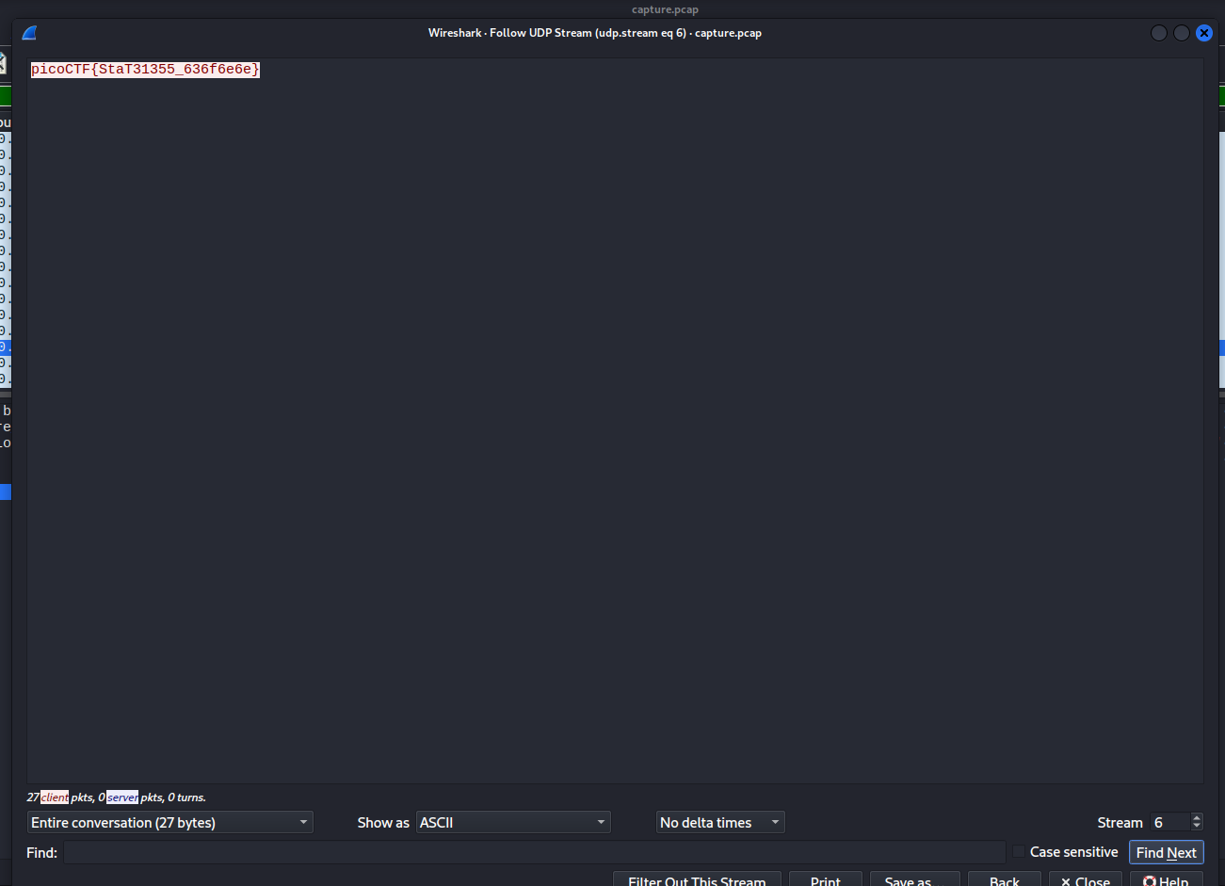Decrement the Stream number with the down arrow
The width and height of the screenshot is (1225, 886).
(1197, 828)
